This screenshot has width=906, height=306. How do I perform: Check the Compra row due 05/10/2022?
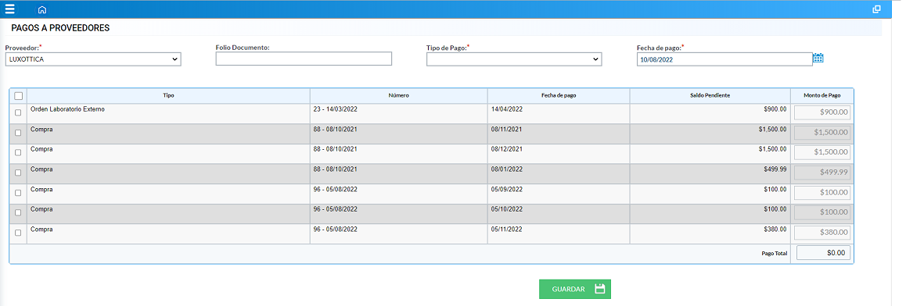[18, 212]
